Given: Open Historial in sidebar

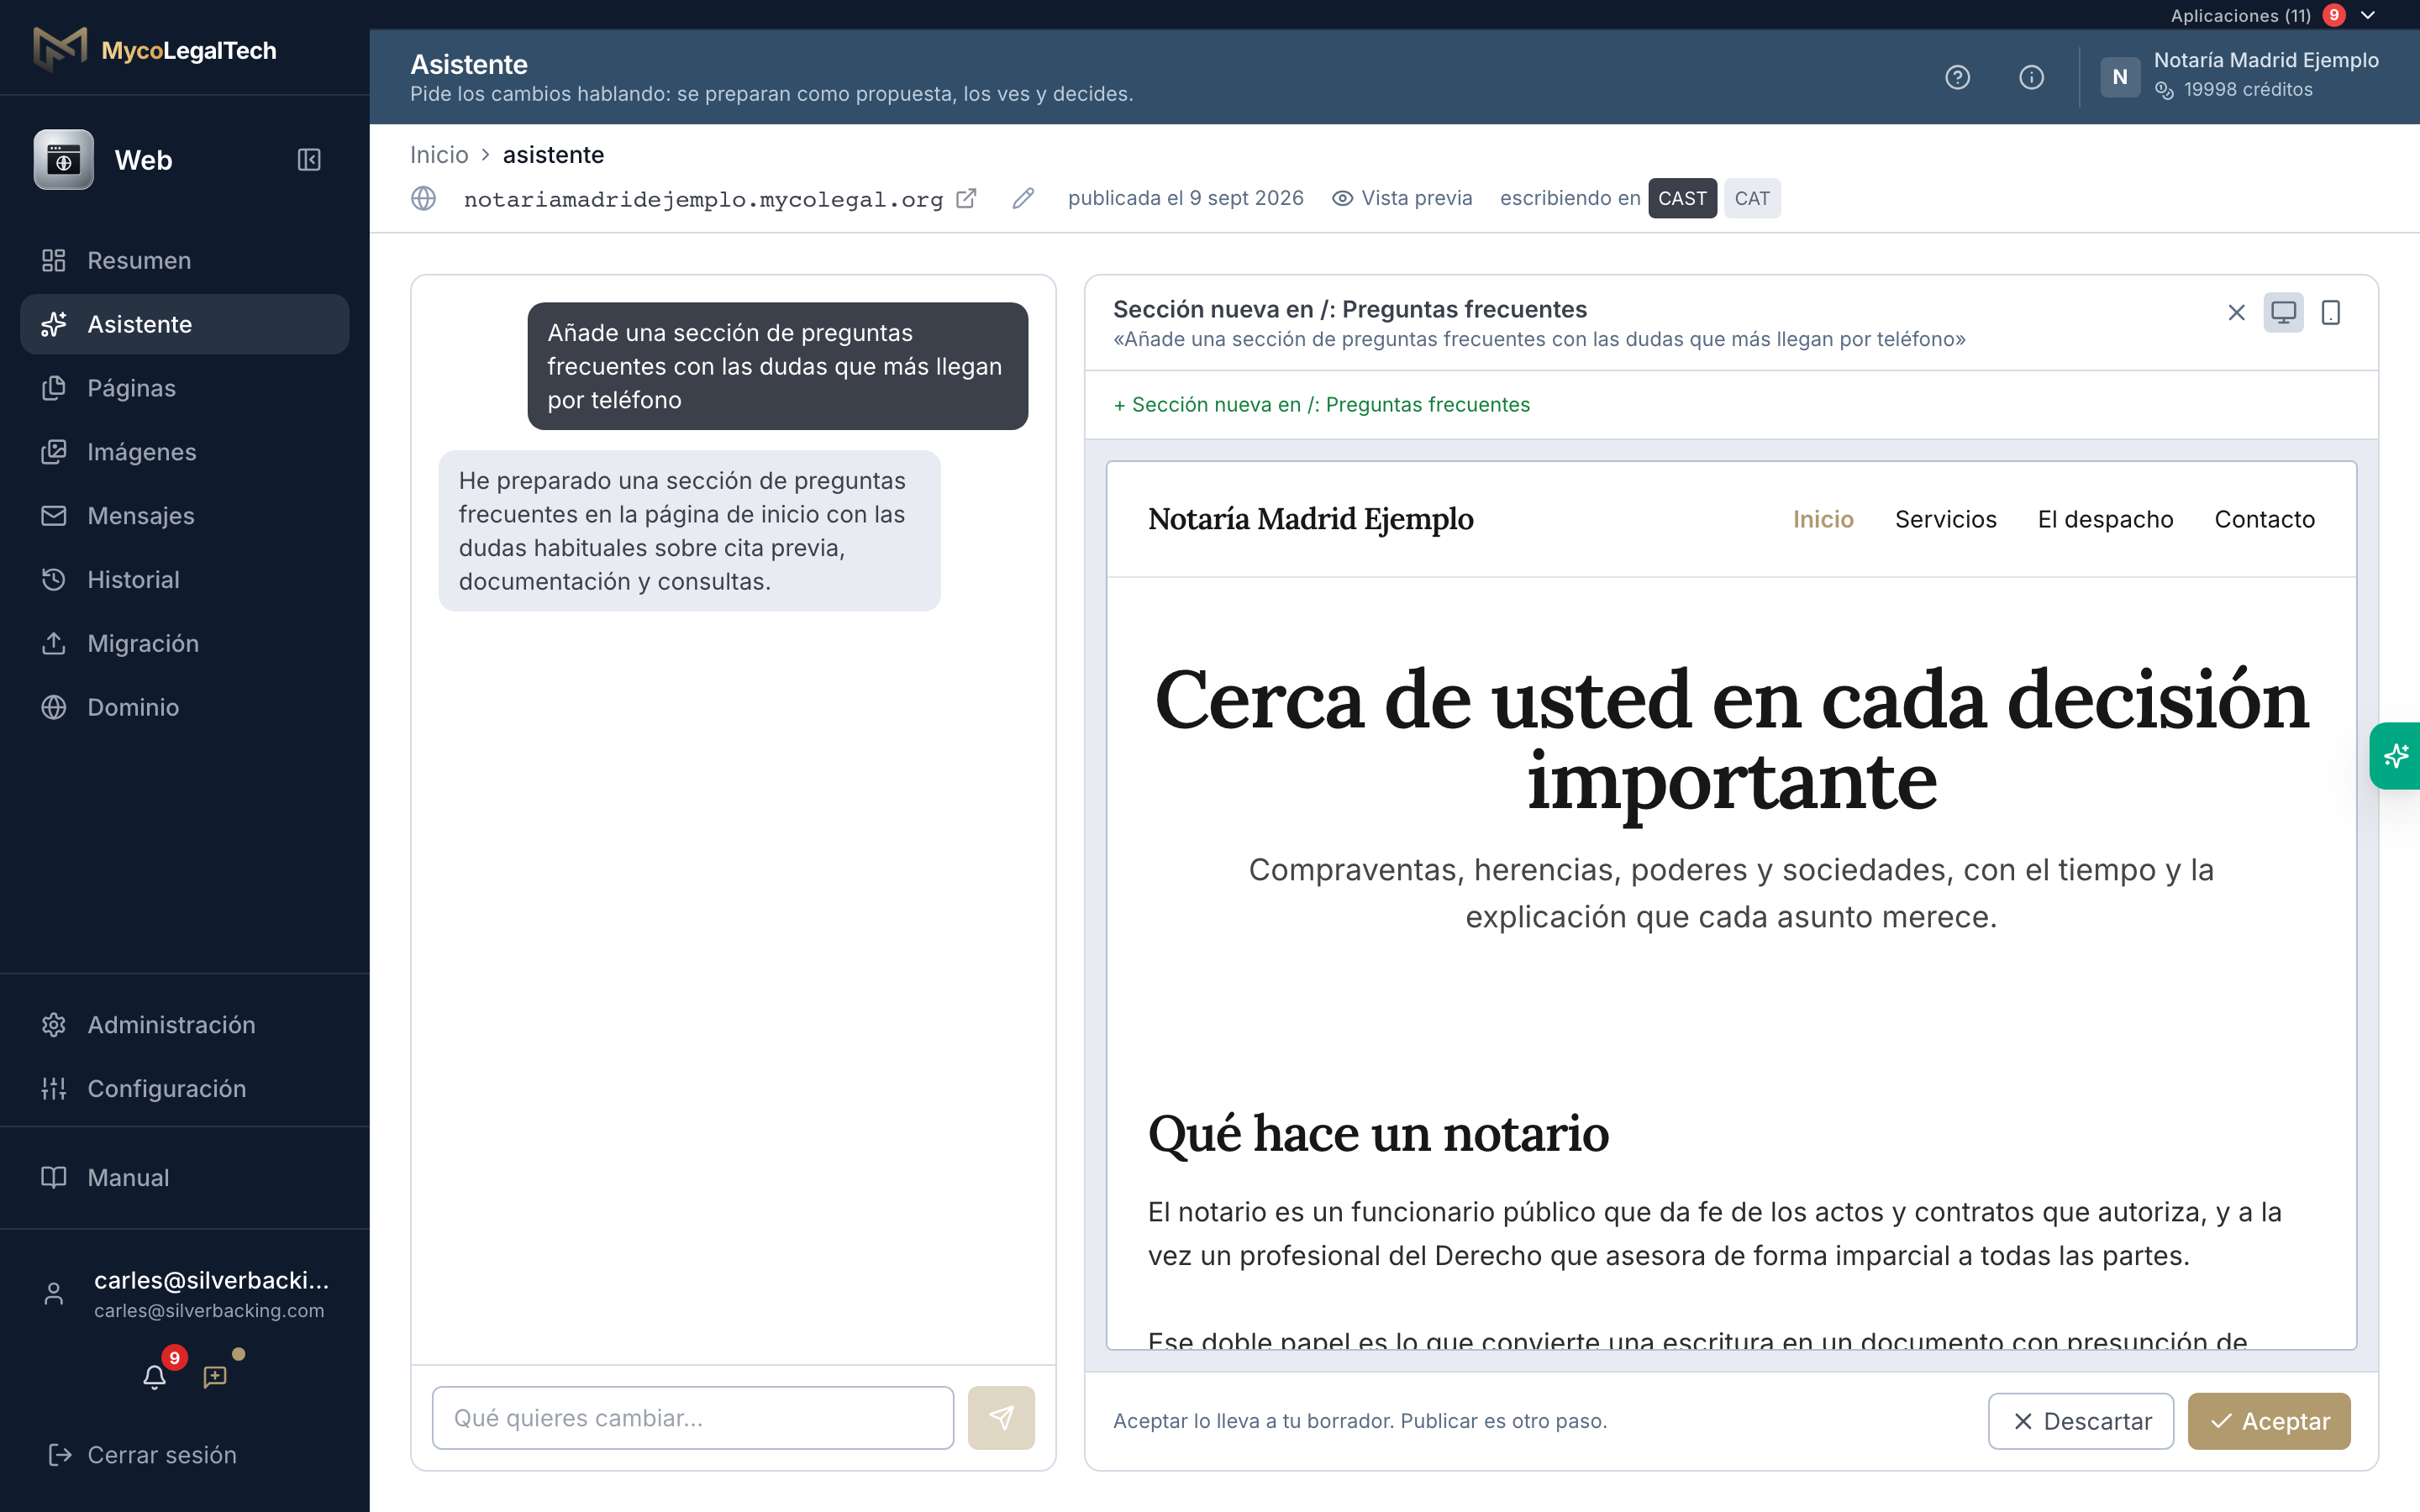Looking at the screenshot, I should tap(185, 579).
